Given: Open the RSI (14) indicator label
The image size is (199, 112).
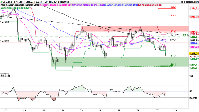Looking at the screenshot, I should pos(5,76).
